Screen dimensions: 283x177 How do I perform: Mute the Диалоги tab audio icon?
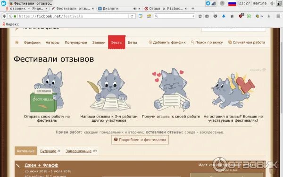(135, 8)
